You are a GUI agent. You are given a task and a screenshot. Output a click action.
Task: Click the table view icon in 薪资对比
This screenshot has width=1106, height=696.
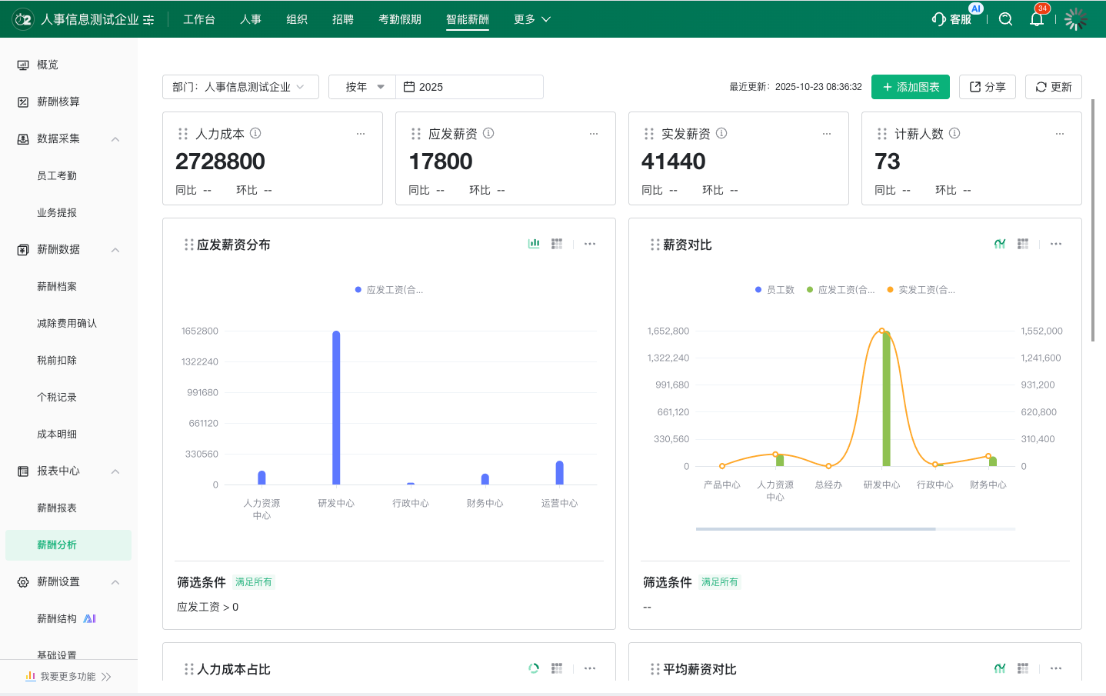[x=1023, y=244]
